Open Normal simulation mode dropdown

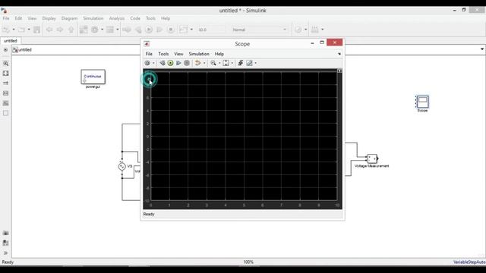260,30
